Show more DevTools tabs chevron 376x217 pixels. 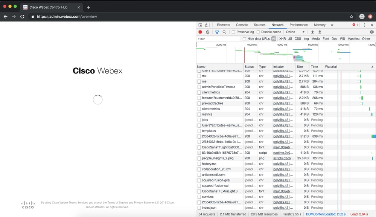pos(332,25)
